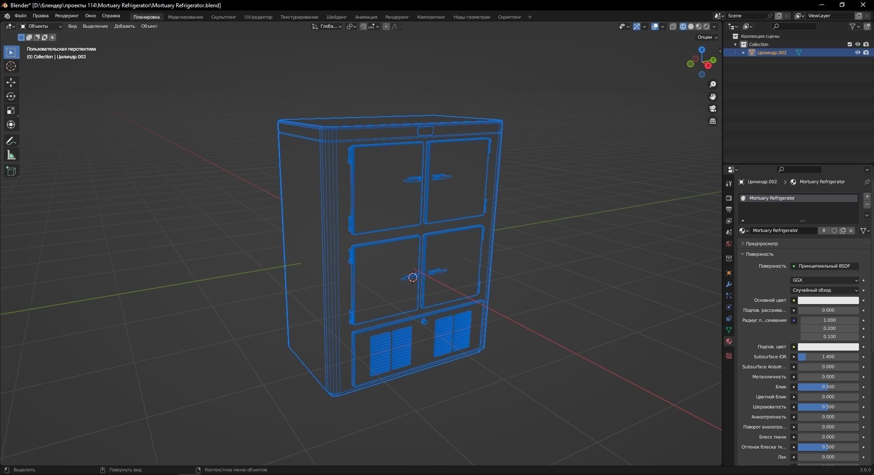Click the Основной цвет color swatch
Screen dimensions: 874x475
point(828,300)
